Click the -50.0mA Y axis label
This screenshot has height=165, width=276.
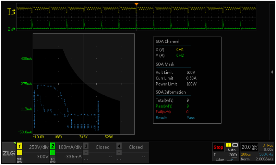(25, 132)
